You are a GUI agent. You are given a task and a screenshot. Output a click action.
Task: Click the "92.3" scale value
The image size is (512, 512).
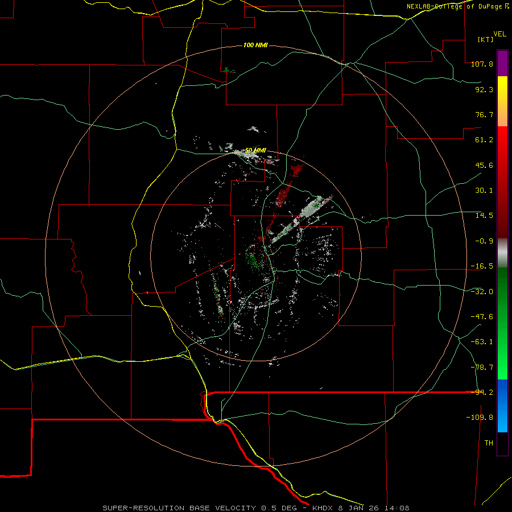pos(484,89)
